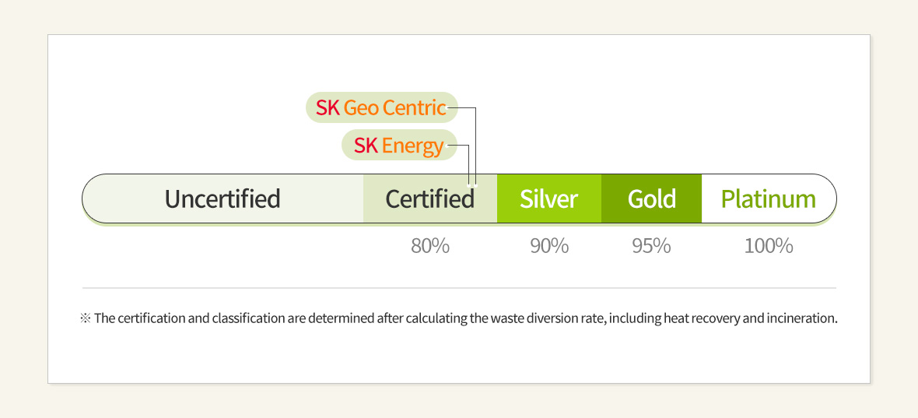
Task: Click the red SK logo beside Energy
Action: point(366,145)
